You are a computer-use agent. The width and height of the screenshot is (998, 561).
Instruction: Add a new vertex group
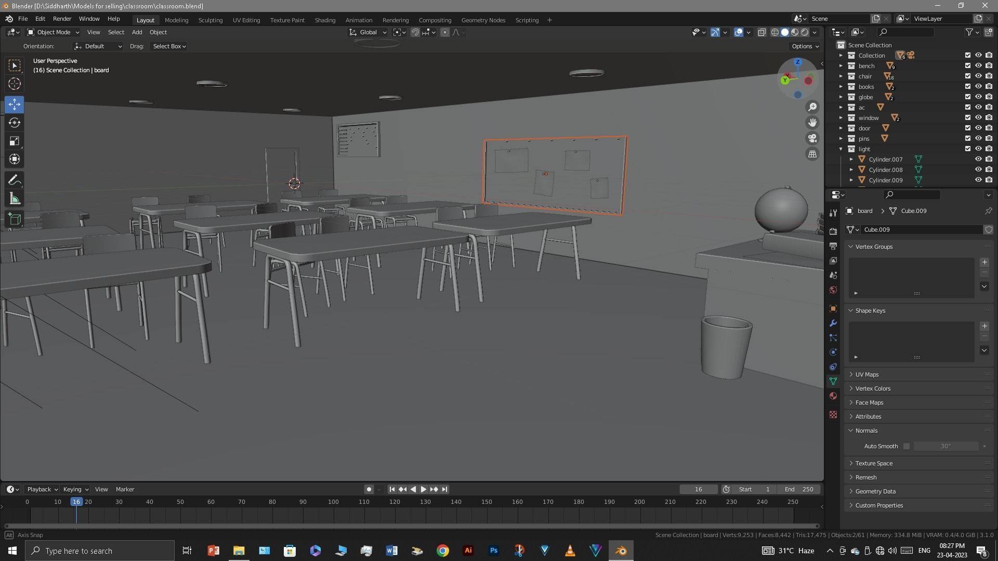point(984,262)
